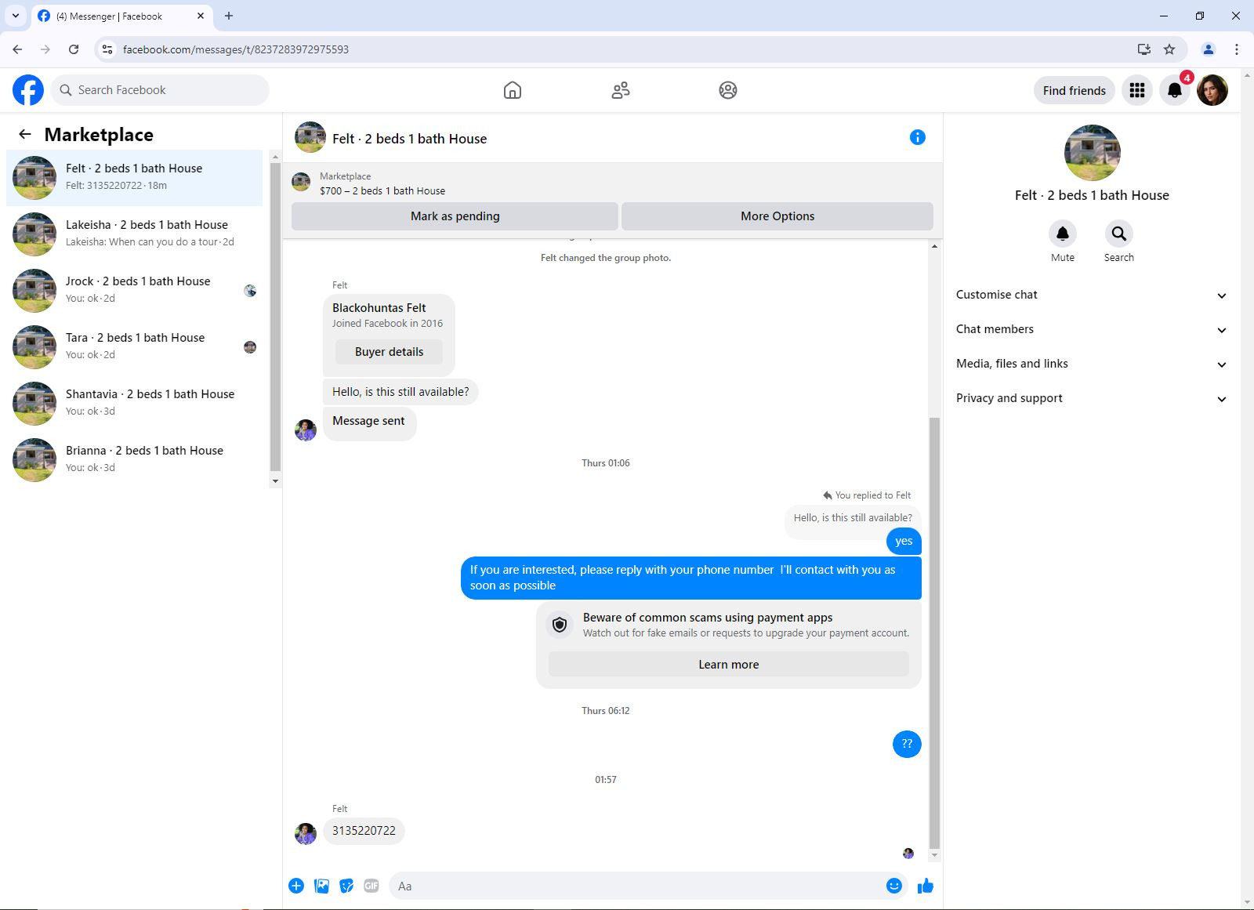This screenshot has height=910, width=1254.
Task: Click the blue '??' message bubble
Action: click(907, 744)
